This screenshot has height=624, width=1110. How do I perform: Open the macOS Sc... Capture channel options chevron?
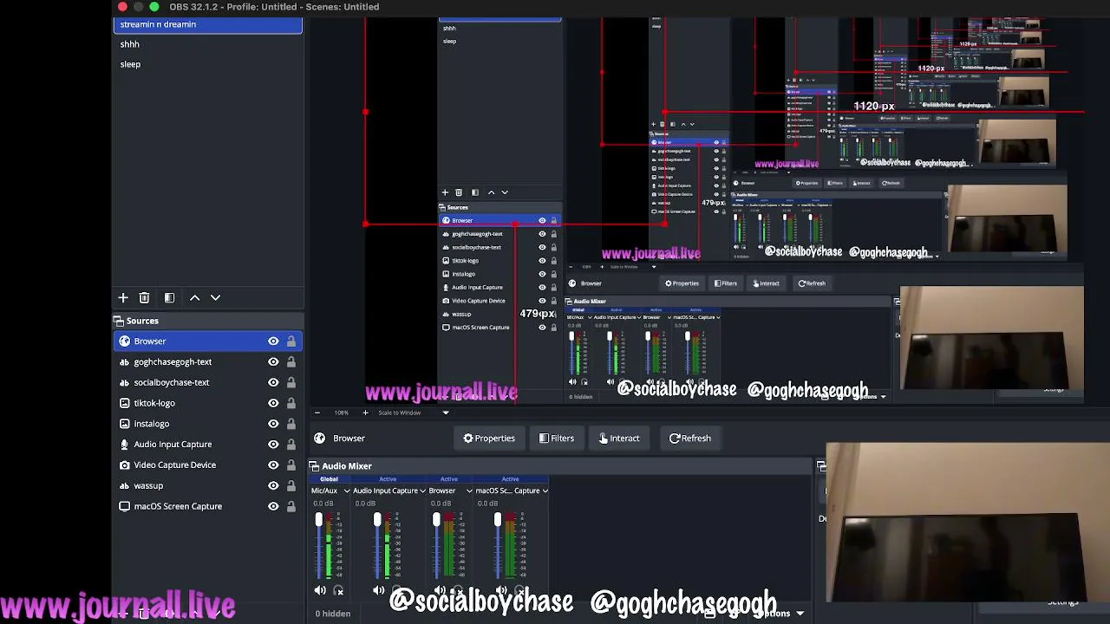pyautogui.click(x=545, y=491)
